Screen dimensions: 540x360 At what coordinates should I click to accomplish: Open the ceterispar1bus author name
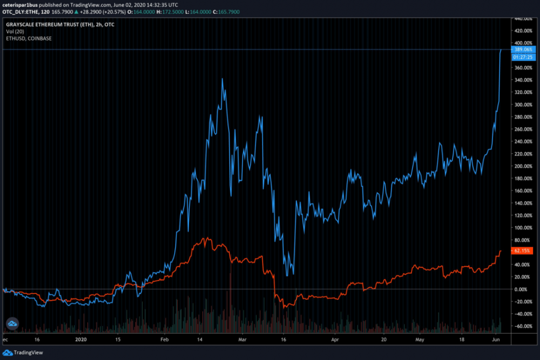click(20, 4)
